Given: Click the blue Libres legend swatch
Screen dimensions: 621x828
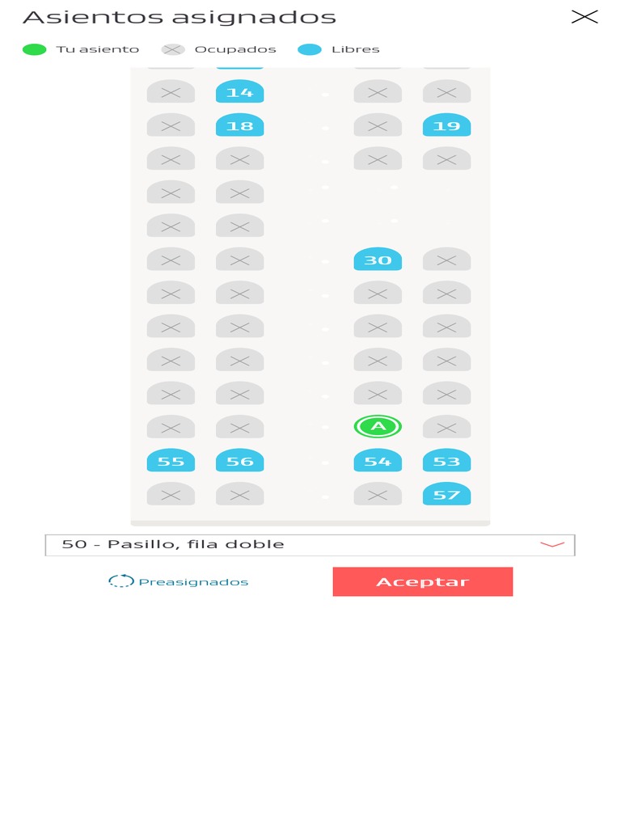Looking at the screenshot, I should tap(310, 49).
